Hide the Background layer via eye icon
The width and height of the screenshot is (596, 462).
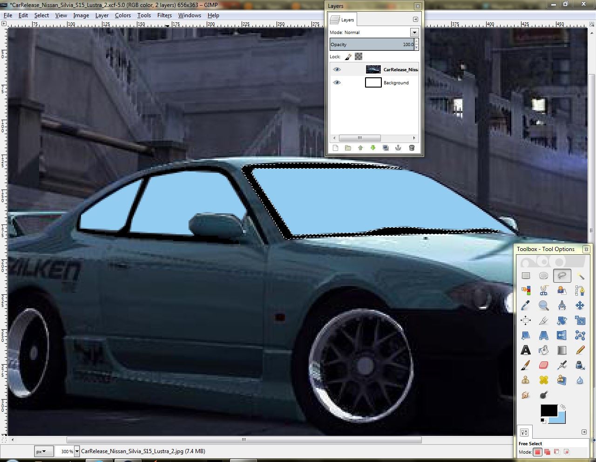pyautogui.click(x=337, y=82)
